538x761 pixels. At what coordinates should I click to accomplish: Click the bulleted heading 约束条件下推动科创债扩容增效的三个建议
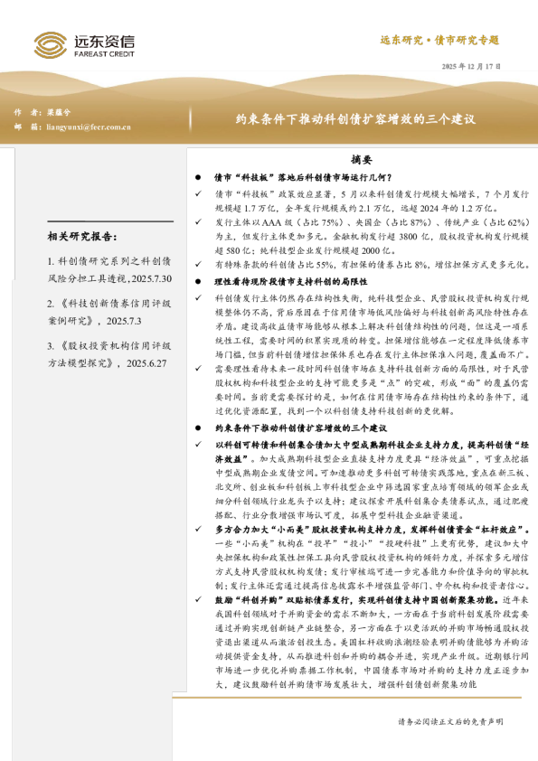(301, 428)
